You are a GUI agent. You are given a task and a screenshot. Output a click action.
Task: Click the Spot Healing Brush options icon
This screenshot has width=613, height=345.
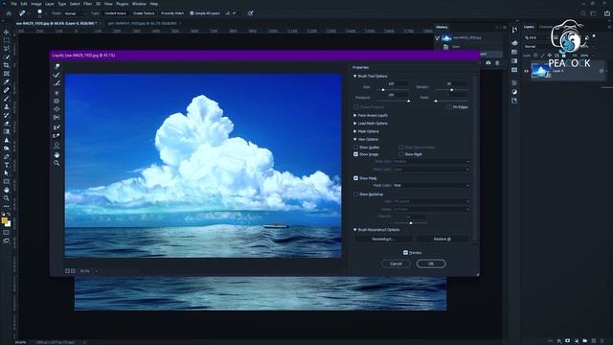tap(22, 13)
